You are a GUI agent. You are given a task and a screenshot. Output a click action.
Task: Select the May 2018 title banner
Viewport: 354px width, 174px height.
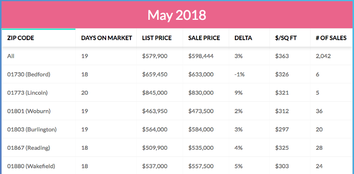(x=177, y=15)
